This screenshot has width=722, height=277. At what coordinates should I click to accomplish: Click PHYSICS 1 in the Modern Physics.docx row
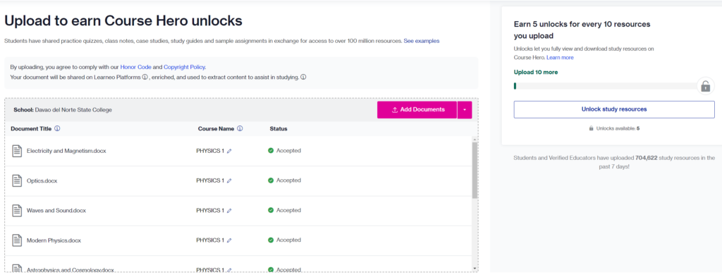210,240
